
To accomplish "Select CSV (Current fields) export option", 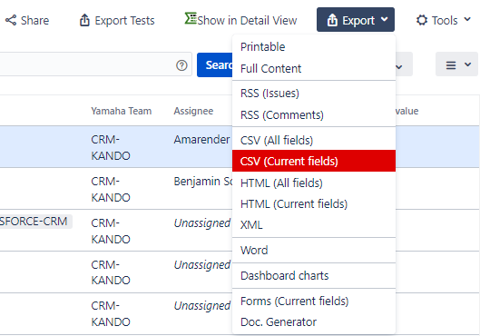I will 314,161.
